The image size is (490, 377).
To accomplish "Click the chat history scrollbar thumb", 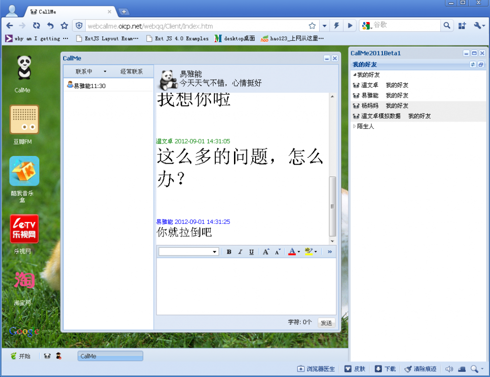I will tap(332, 207).
